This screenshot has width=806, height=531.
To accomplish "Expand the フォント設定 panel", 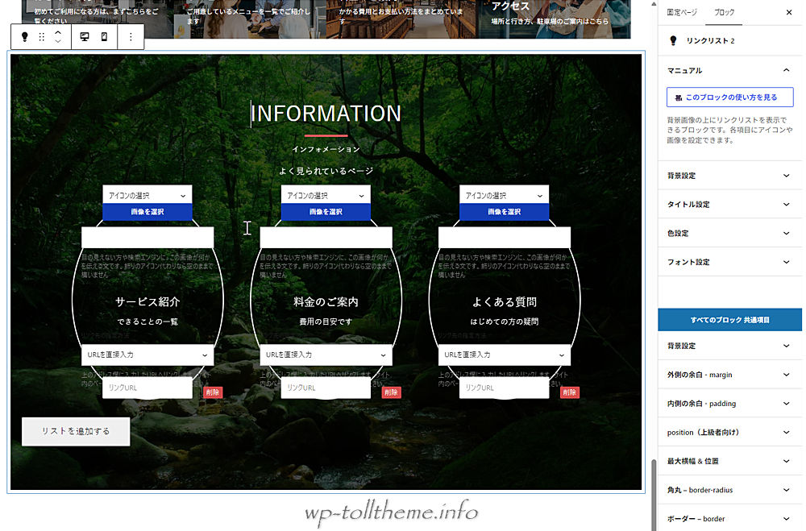I will [730, 262].
